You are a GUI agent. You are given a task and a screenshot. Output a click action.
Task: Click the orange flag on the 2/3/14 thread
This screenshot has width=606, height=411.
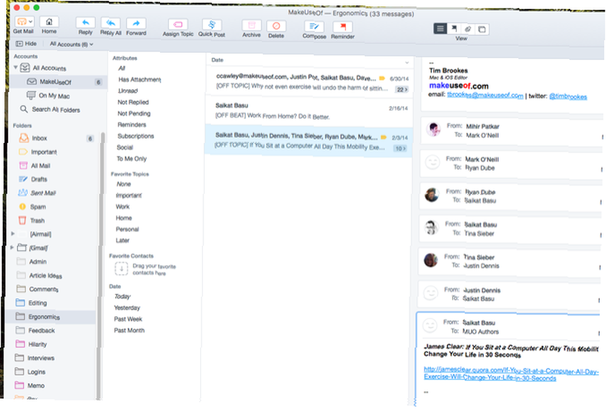coord(384,137)
